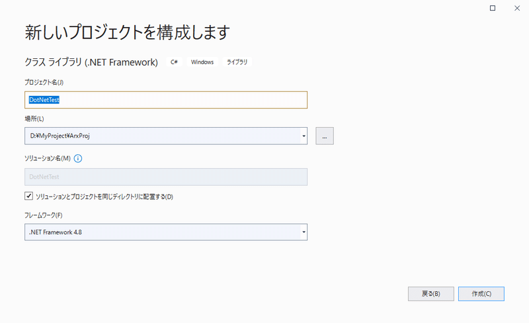The image size is (529, 323).
Task: Click the 新しいプロジェクトを構成します heading
Action: click(x=128, y=32)
